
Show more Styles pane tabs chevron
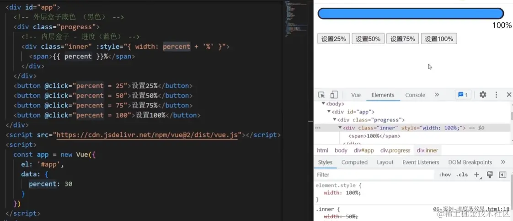pos(503,162)
